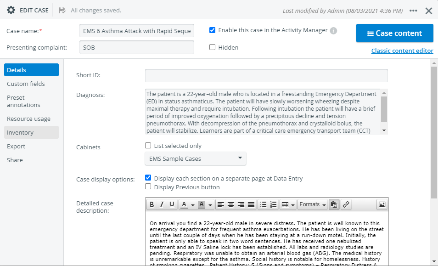Switch to the Inventory tab

(x=31, y=132)
